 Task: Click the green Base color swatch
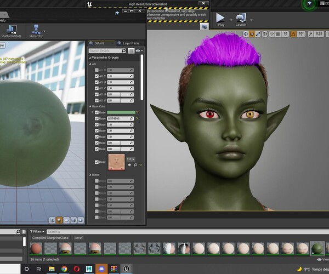pos(121,112)
